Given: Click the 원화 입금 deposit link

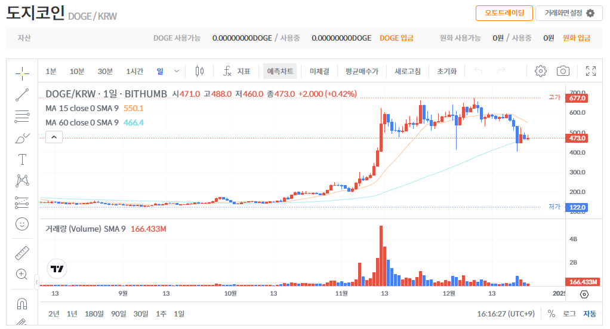Looking at the screenshot, I should pos(577,38).
